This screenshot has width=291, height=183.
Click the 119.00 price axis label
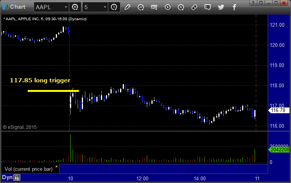[x=277, y=65]
